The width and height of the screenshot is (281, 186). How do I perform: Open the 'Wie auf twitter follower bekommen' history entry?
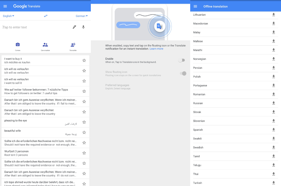[x=45, y=91]
